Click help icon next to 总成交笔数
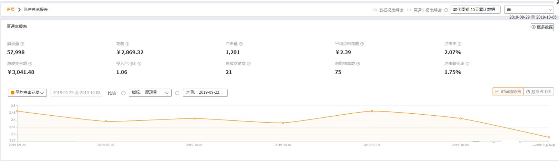The width and height of the screenshot is (559, 162). 249,64
